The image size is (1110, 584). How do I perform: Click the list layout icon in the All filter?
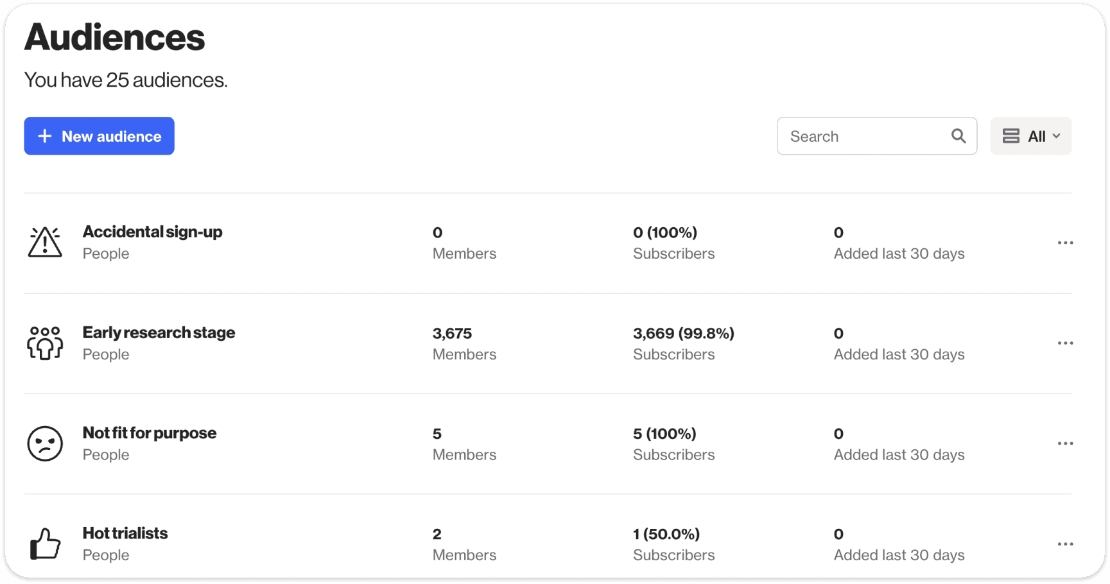pos(1011,136)
